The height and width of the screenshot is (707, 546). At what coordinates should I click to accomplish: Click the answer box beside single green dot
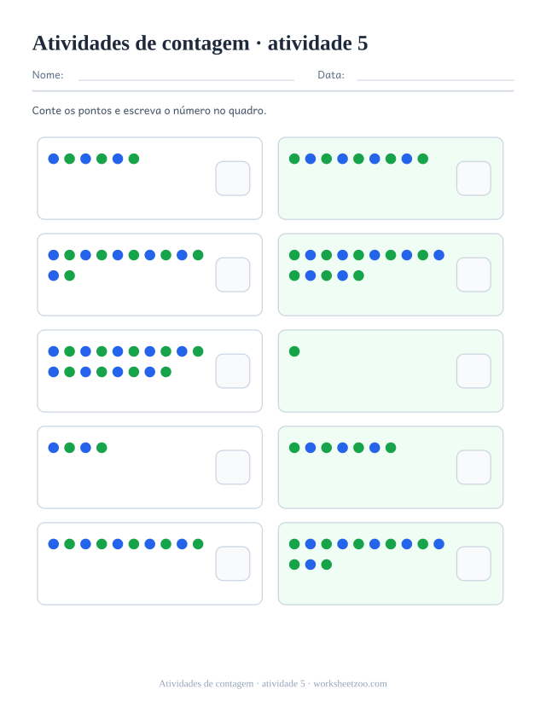click(x=473, y=371)
